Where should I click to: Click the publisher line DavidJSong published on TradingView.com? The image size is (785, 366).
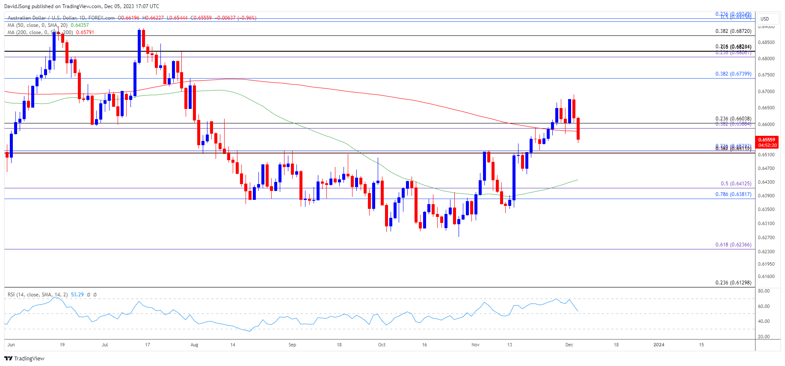click(x=82, y=6)
